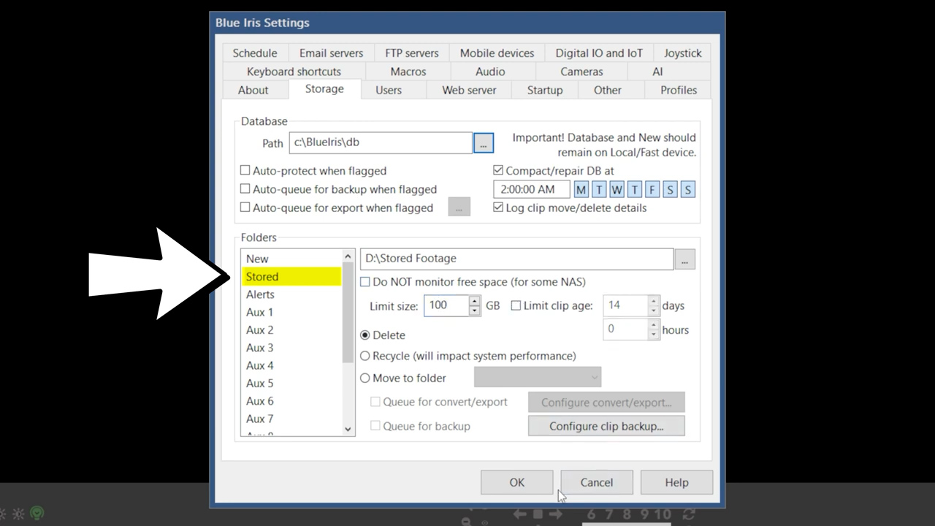Select Aux 3 folder entry
The height and width of the screenshot is (526, 935).
tap(291, 348)
